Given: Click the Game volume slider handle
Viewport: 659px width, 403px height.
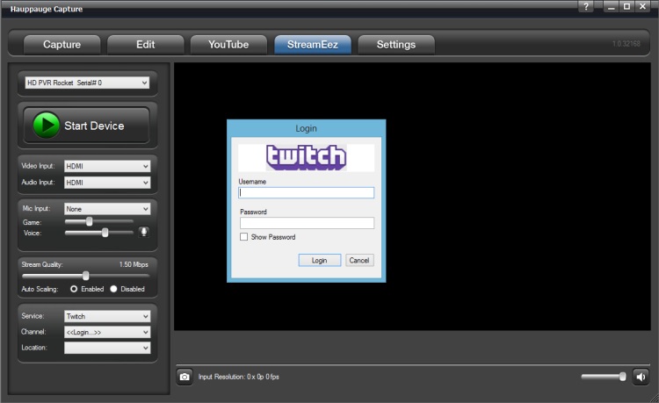Looking at the screenshot, I should 89,221.
